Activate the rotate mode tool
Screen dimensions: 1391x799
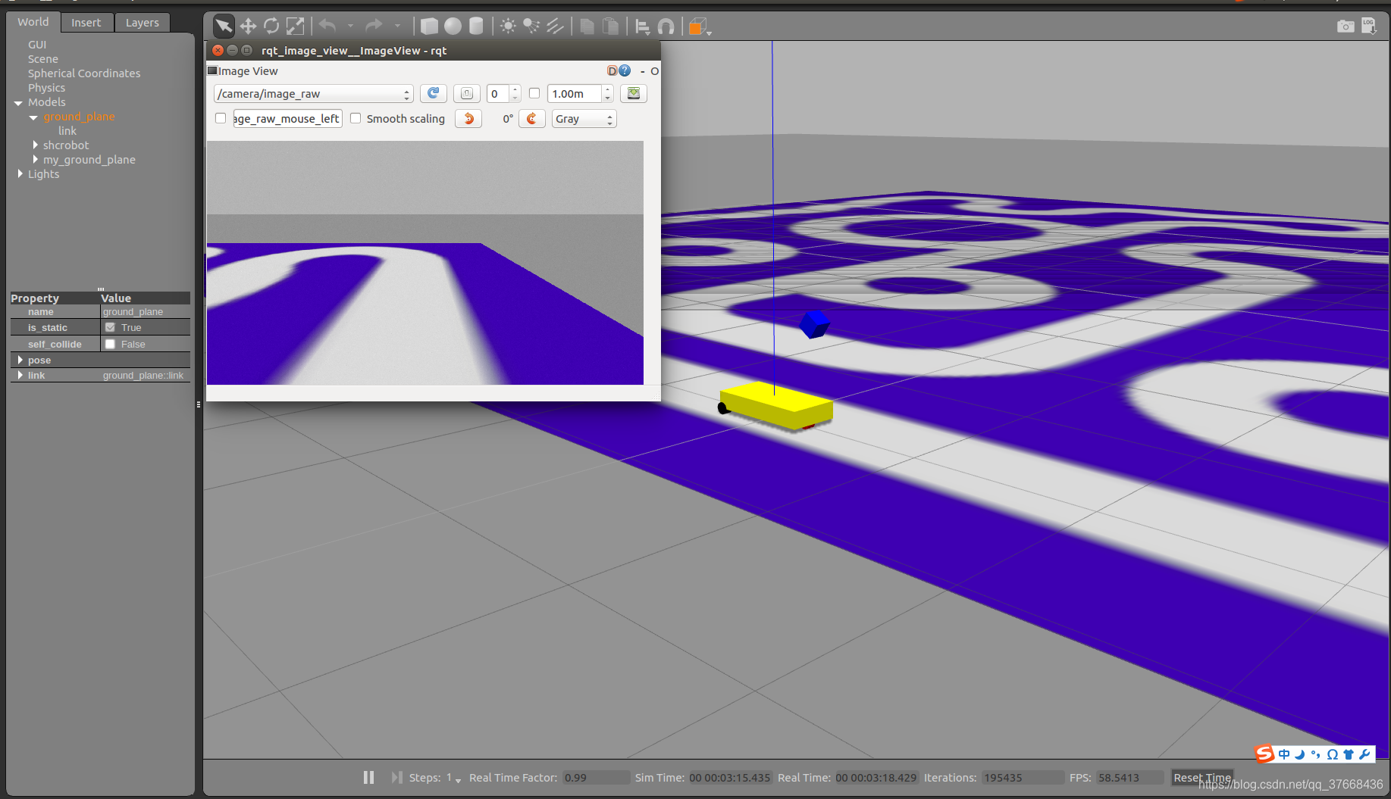click(x=271, y=27)
